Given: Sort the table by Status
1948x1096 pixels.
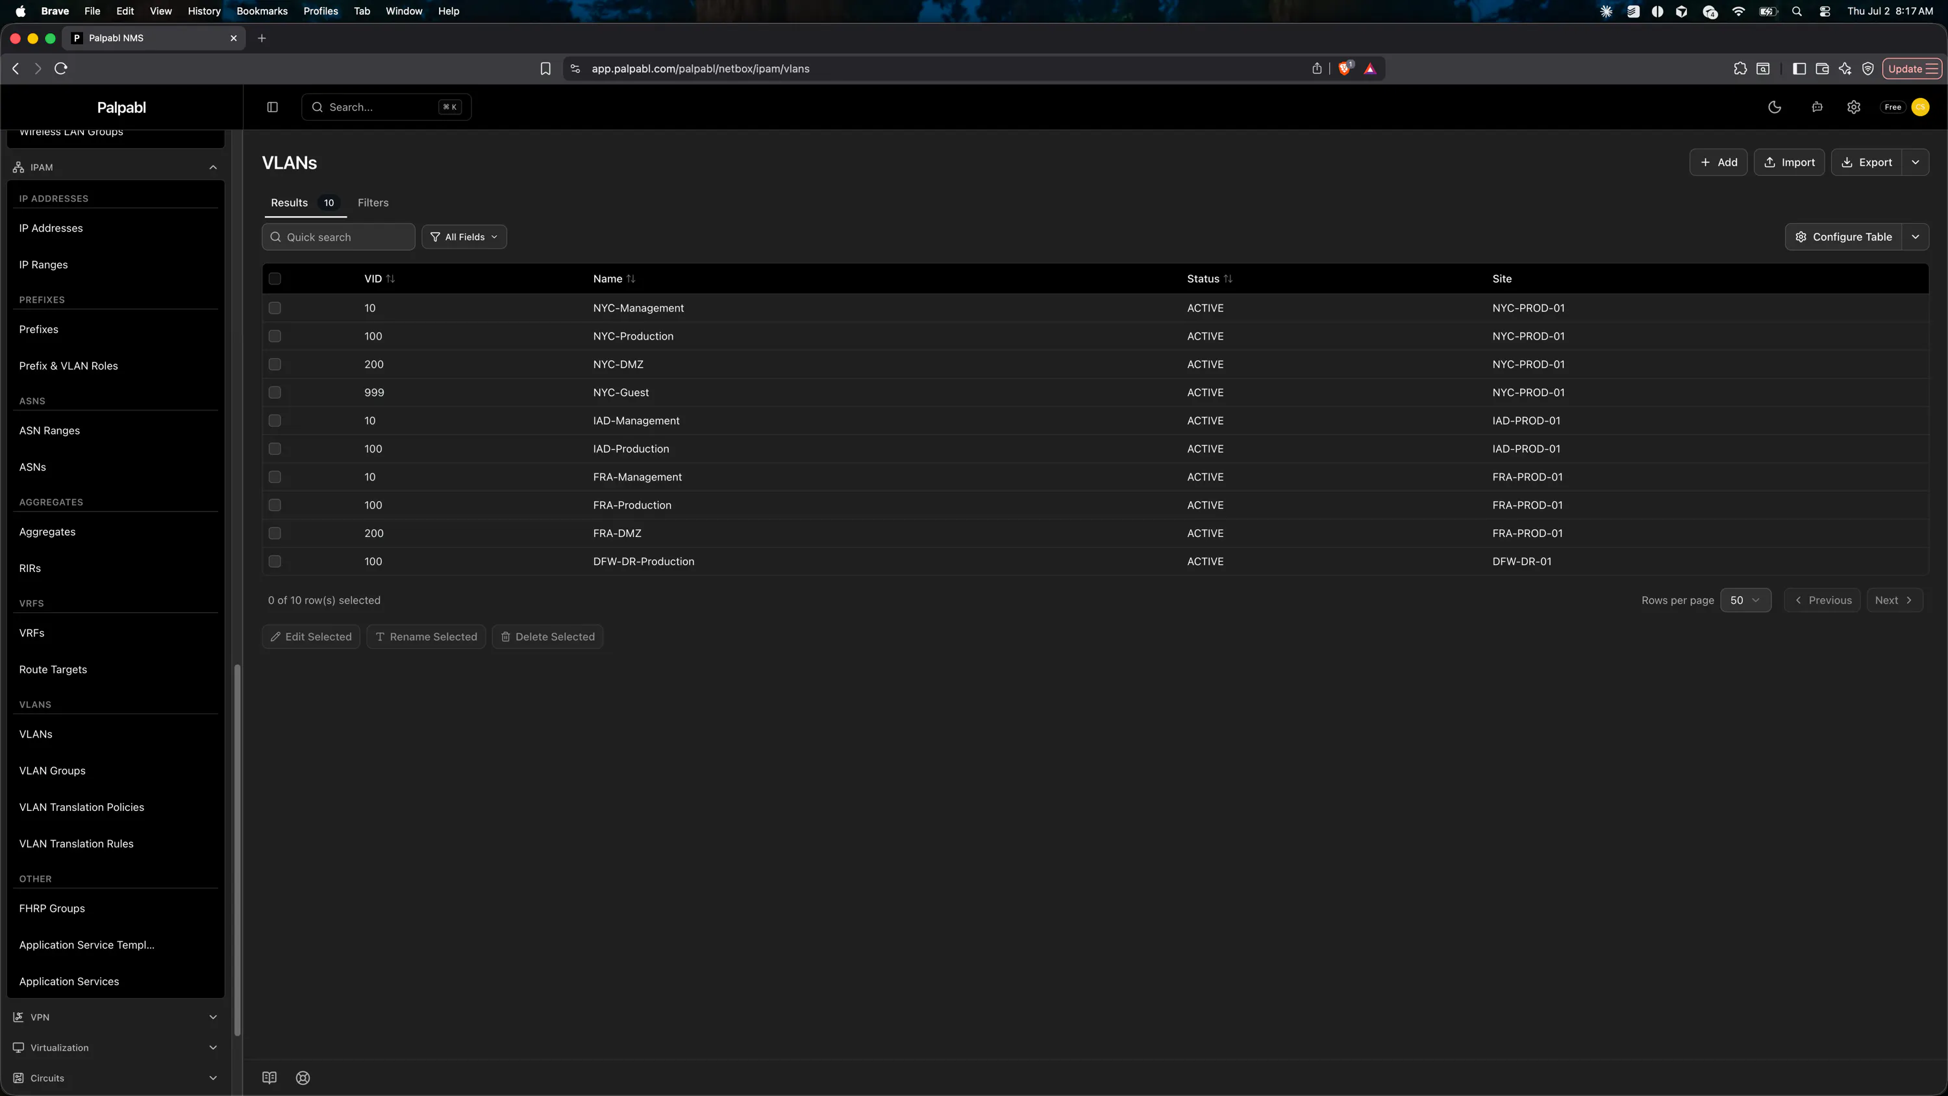Looking at the screenshot, I should 1209,279.
